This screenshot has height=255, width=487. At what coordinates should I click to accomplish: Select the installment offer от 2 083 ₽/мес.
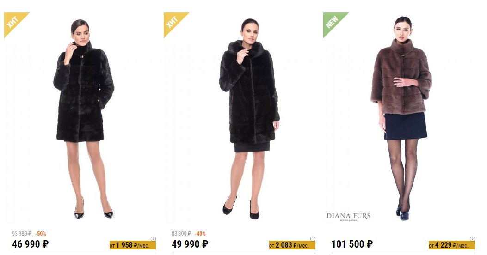point(292,245)
